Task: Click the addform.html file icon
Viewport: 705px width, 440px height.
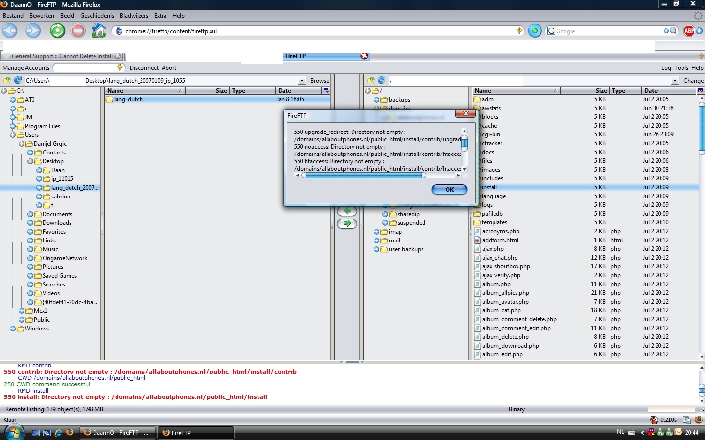Action: [x=477, y=240]
